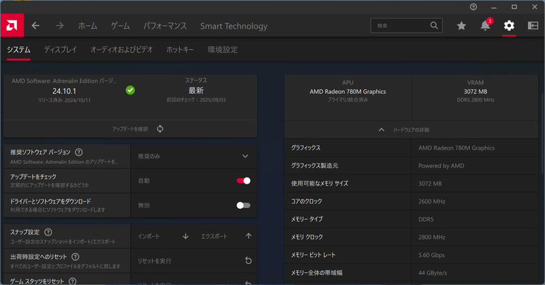Click the refresh icon next to アップデートを確認
The width and height of the screenshot is (545, 285).
pos(160,129)
